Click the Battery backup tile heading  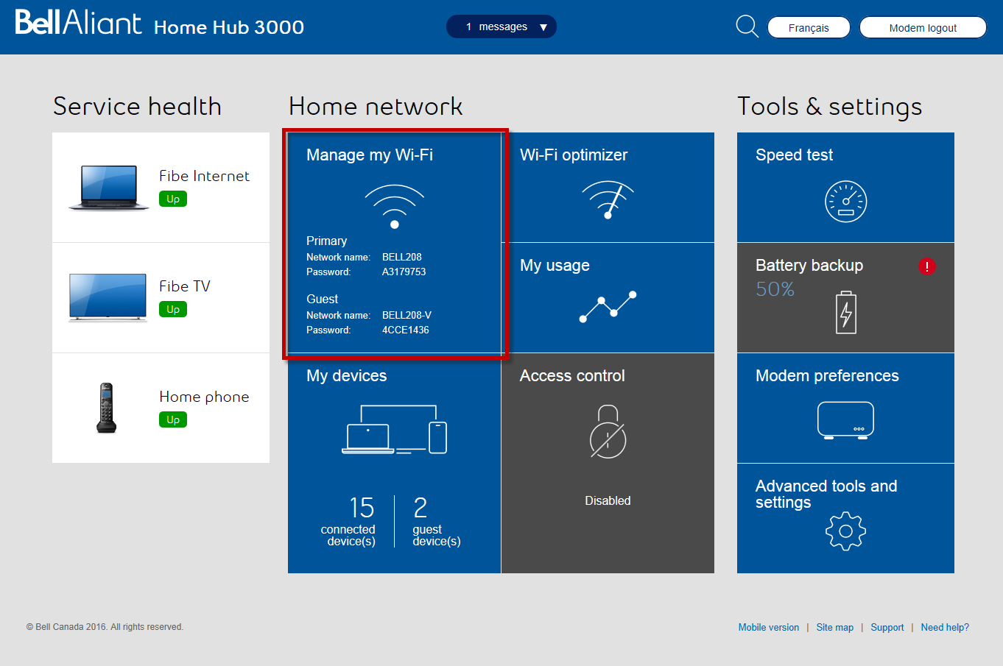click(x=809, y=265)
